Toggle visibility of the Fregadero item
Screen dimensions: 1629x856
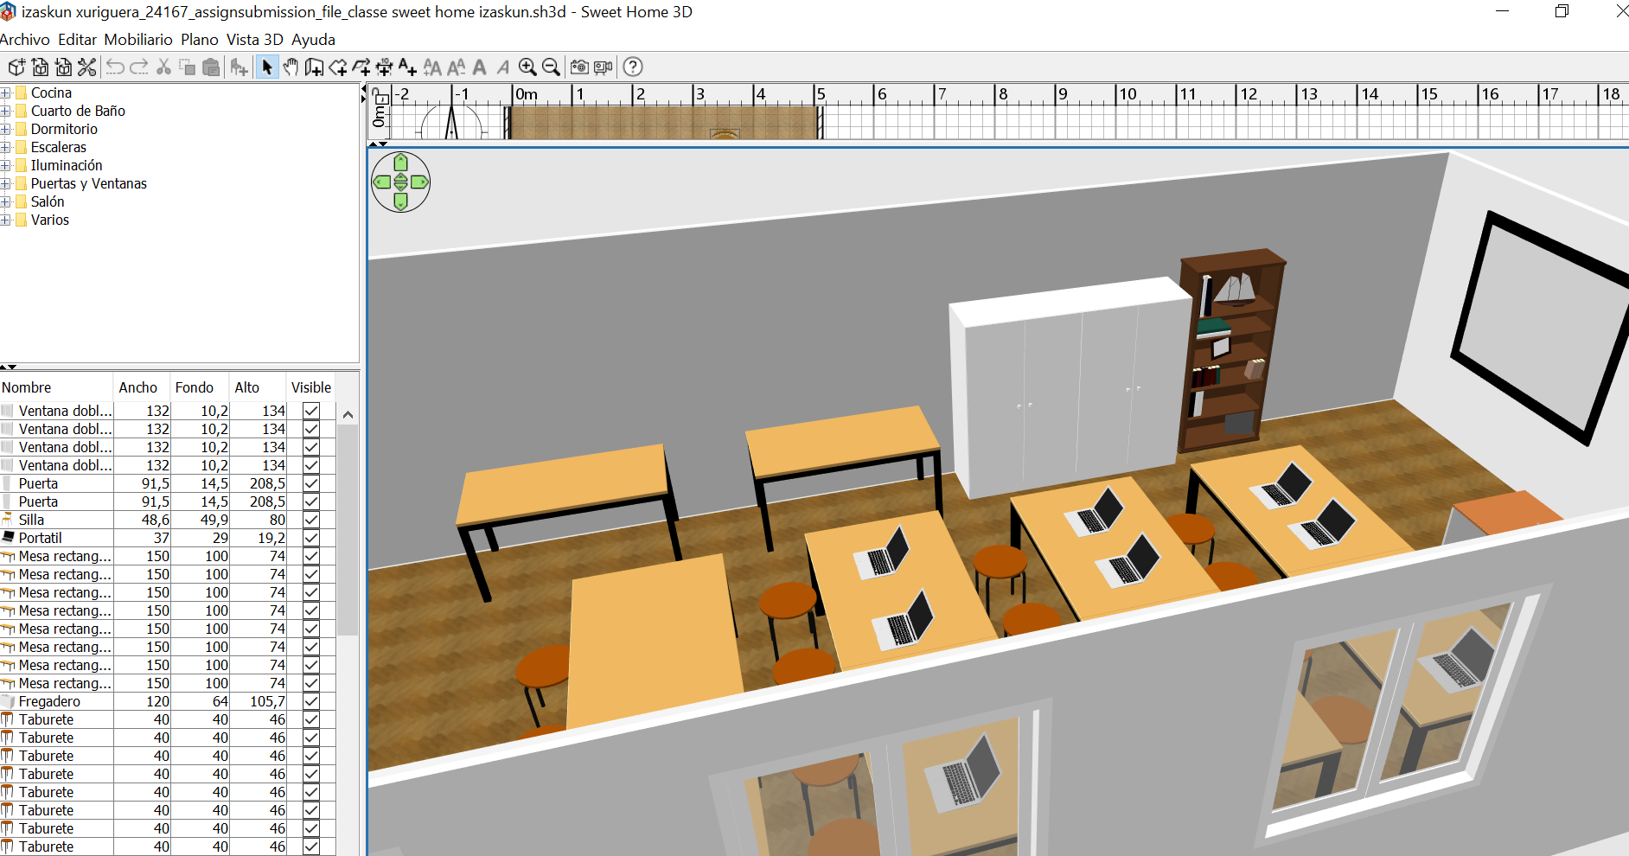(311, 701)
